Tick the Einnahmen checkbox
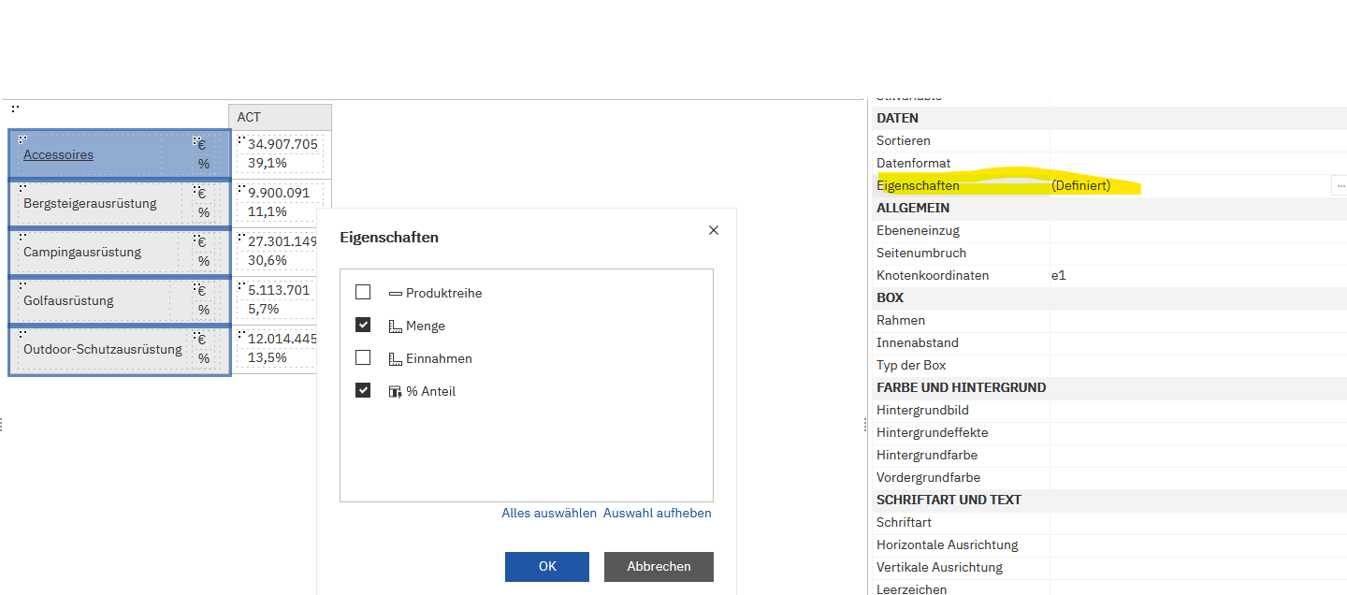The height and width of the screenshot is (595, 1347). click(363, 358)
